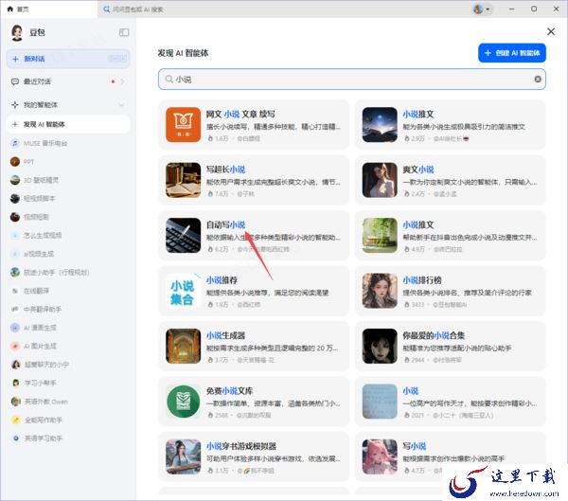Open the ai视频生成 sidebar entry
The image size is (568, 501).
(x=68, y=254)
